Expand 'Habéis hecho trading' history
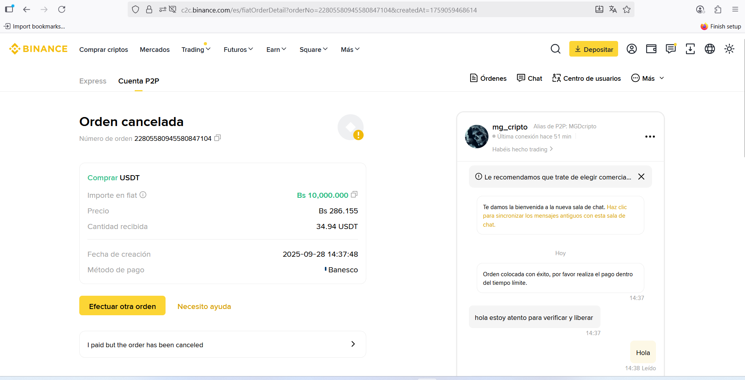 pos(522,149)
